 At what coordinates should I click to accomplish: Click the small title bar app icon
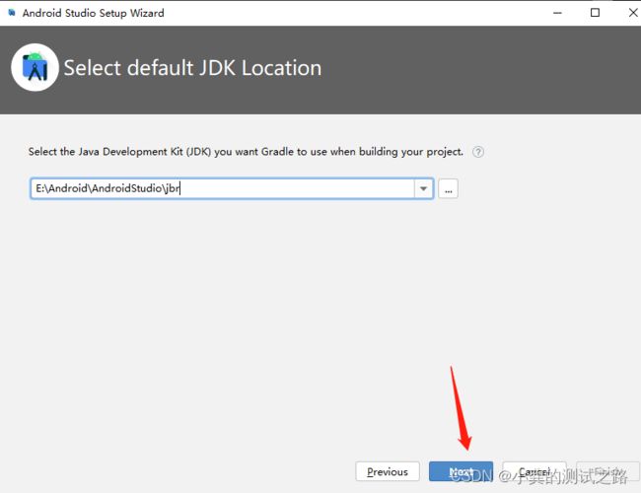tap(12, 13)
